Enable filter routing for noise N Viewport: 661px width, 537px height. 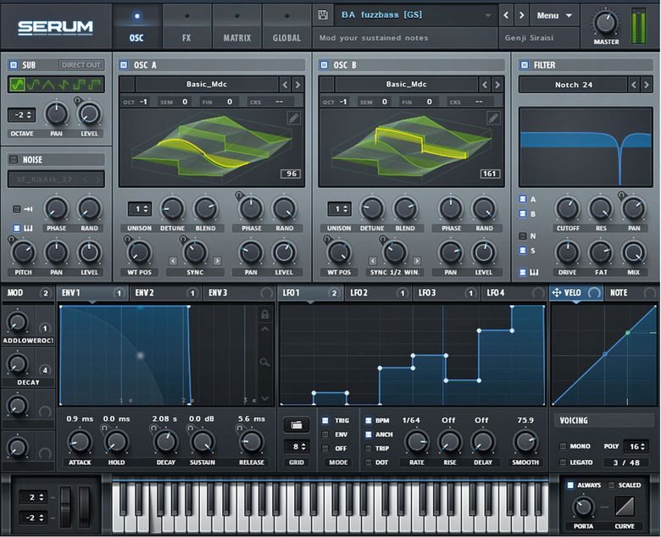pos(523,235)
